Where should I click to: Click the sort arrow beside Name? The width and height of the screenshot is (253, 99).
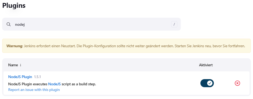point(20,65)
